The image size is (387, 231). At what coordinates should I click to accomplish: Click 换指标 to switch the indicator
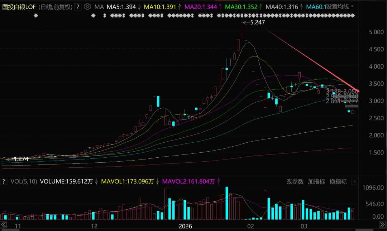[x=338, y=182]
